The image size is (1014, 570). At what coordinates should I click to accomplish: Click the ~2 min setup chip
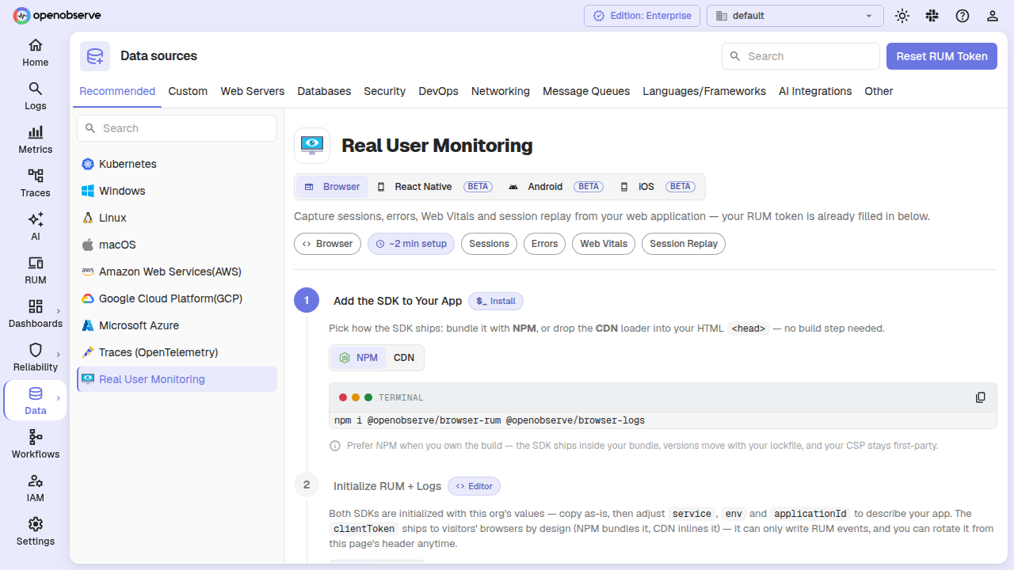coord(411,244)
